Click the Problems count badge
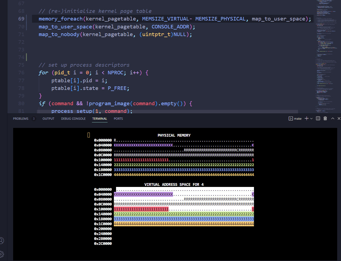 34,119
